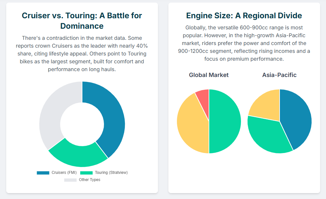Viewport: 326px width, 199px height.
Task: Toggle the Cruisers (FMI) legend label
Action: click(x=64, y=173)
